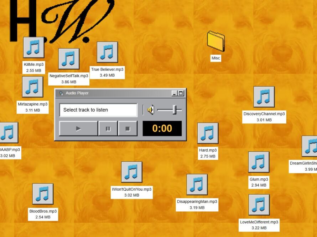
Task: Click the DisappearingMan.mp3 icon
Action: coord(197,185)
